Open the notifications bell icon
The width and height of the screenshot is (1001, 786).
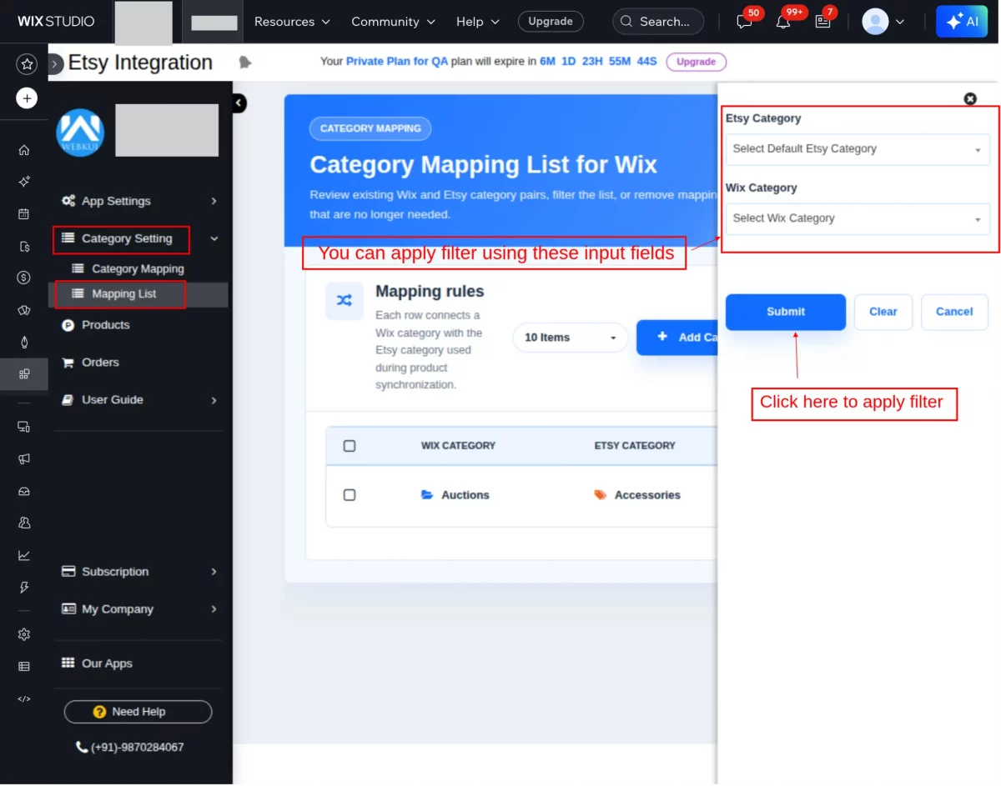(783, 22)
